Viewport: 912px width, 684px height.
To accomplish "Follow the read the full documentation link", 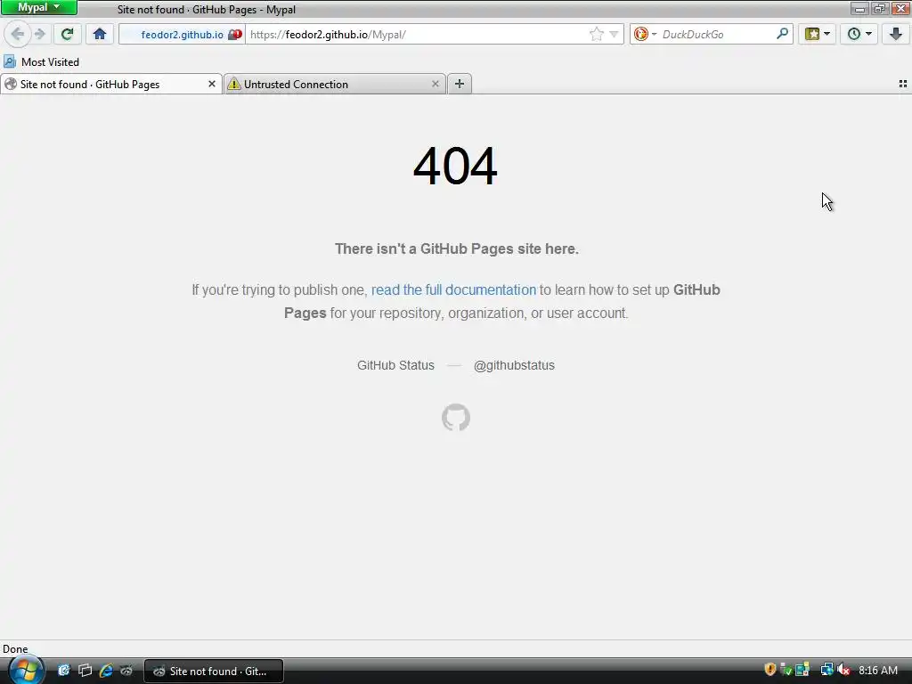I will [453, 289].
